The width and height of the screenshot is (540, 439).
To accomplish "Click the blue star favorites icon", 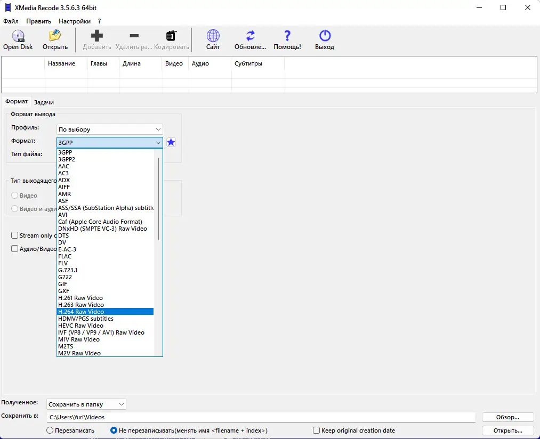I will tap(171, 142).
